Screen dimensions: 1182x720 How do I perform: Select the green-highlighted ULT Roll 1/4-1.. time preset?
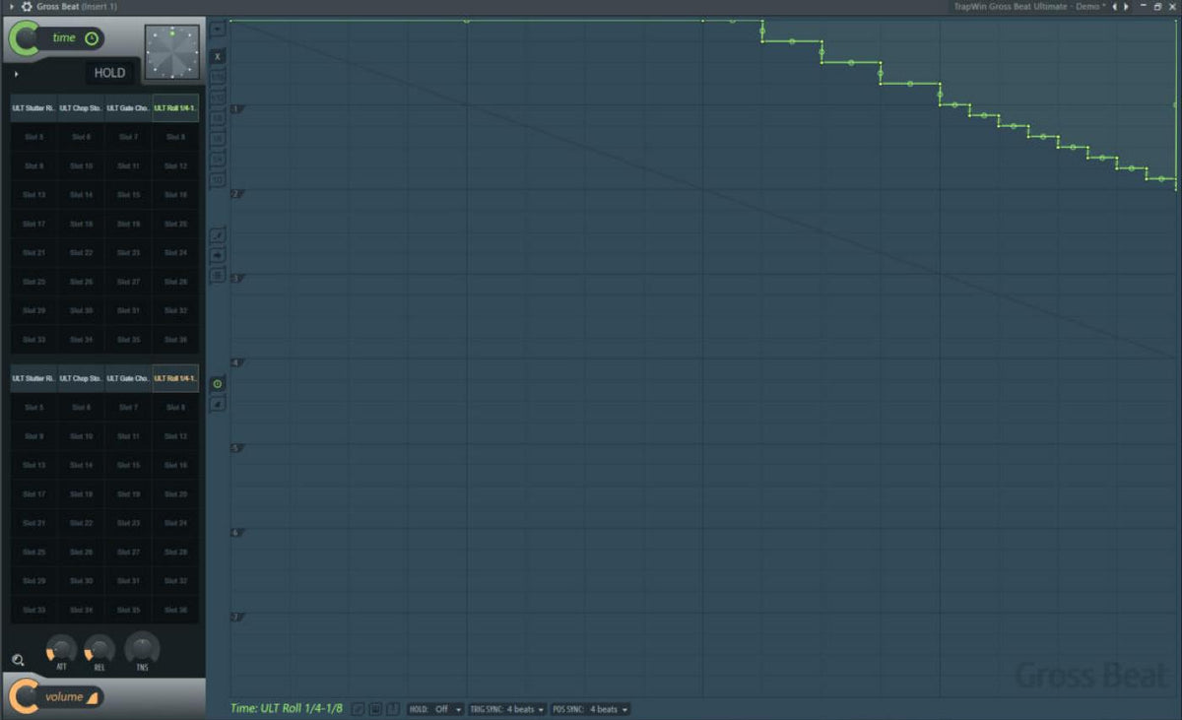[x=175, y=107]
